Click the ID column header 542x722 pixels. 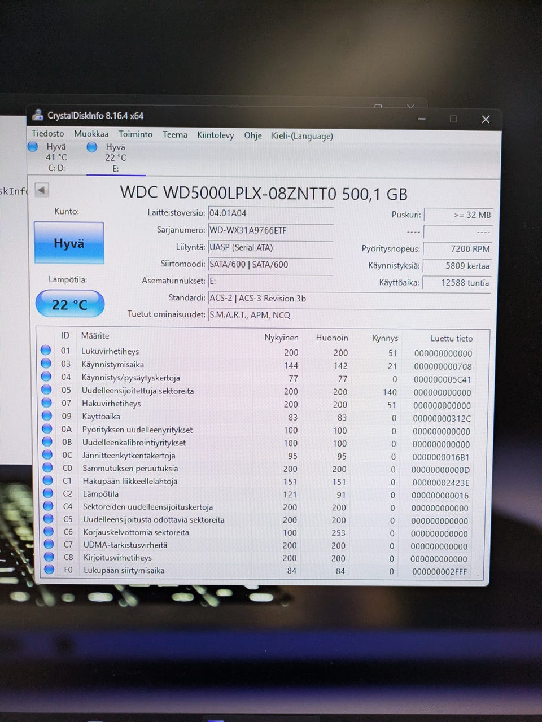pos(65,335)
